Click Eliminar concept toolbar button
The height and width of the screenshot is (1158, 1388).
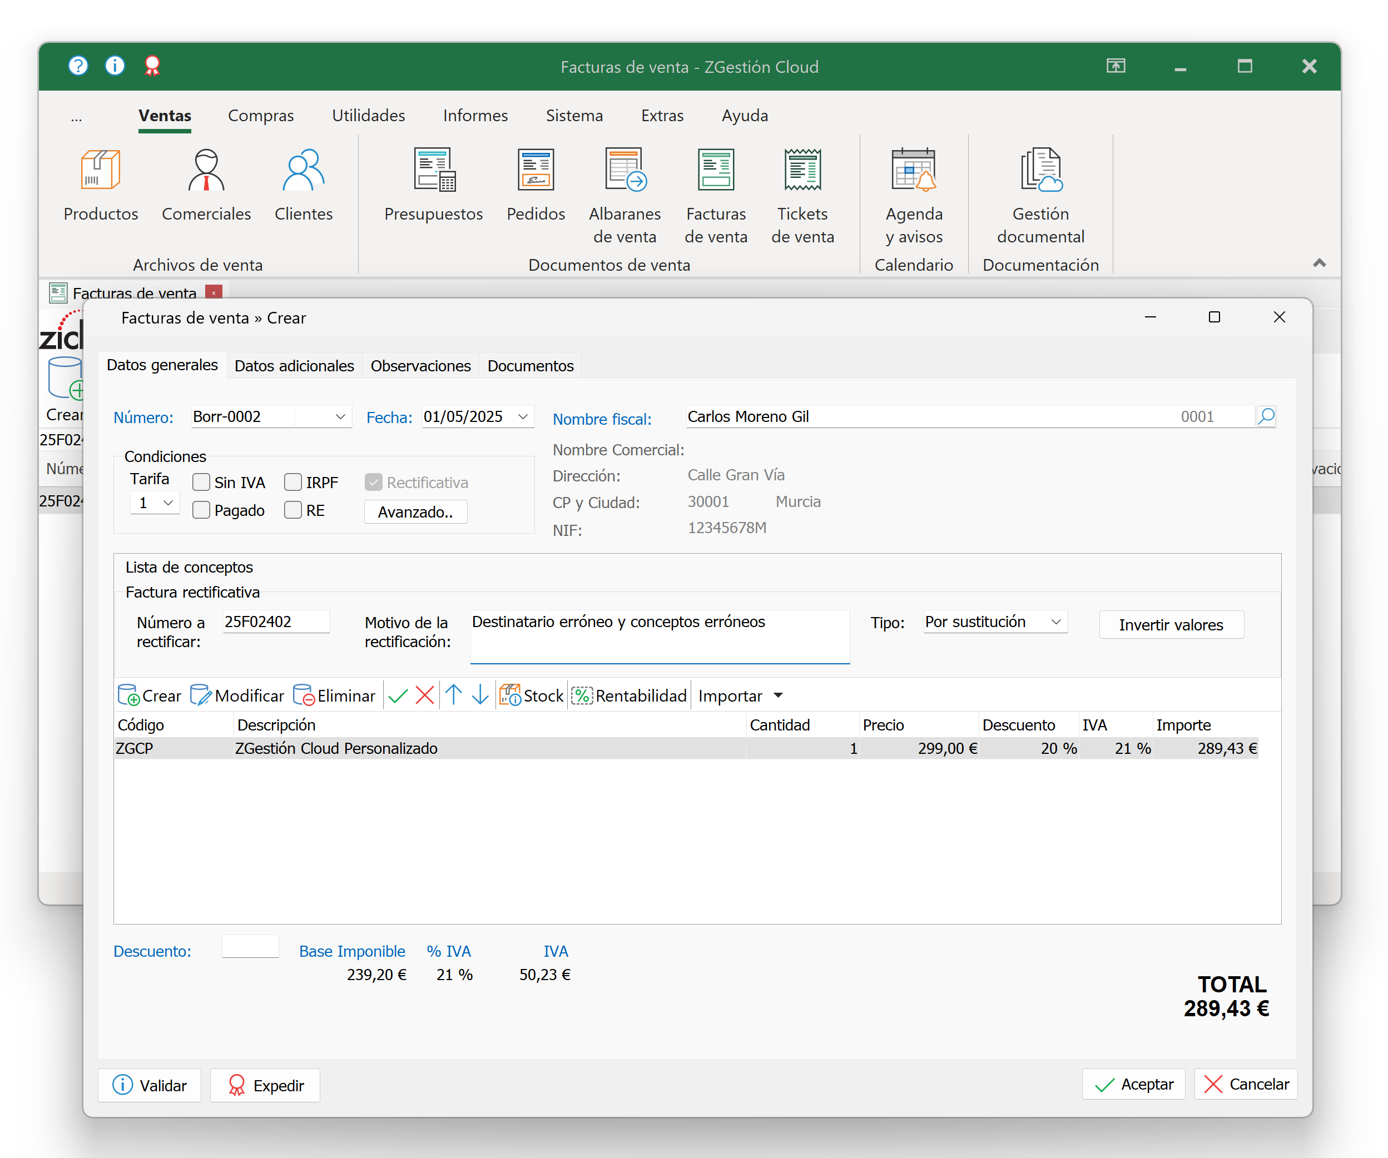click(x=334, y=695)
